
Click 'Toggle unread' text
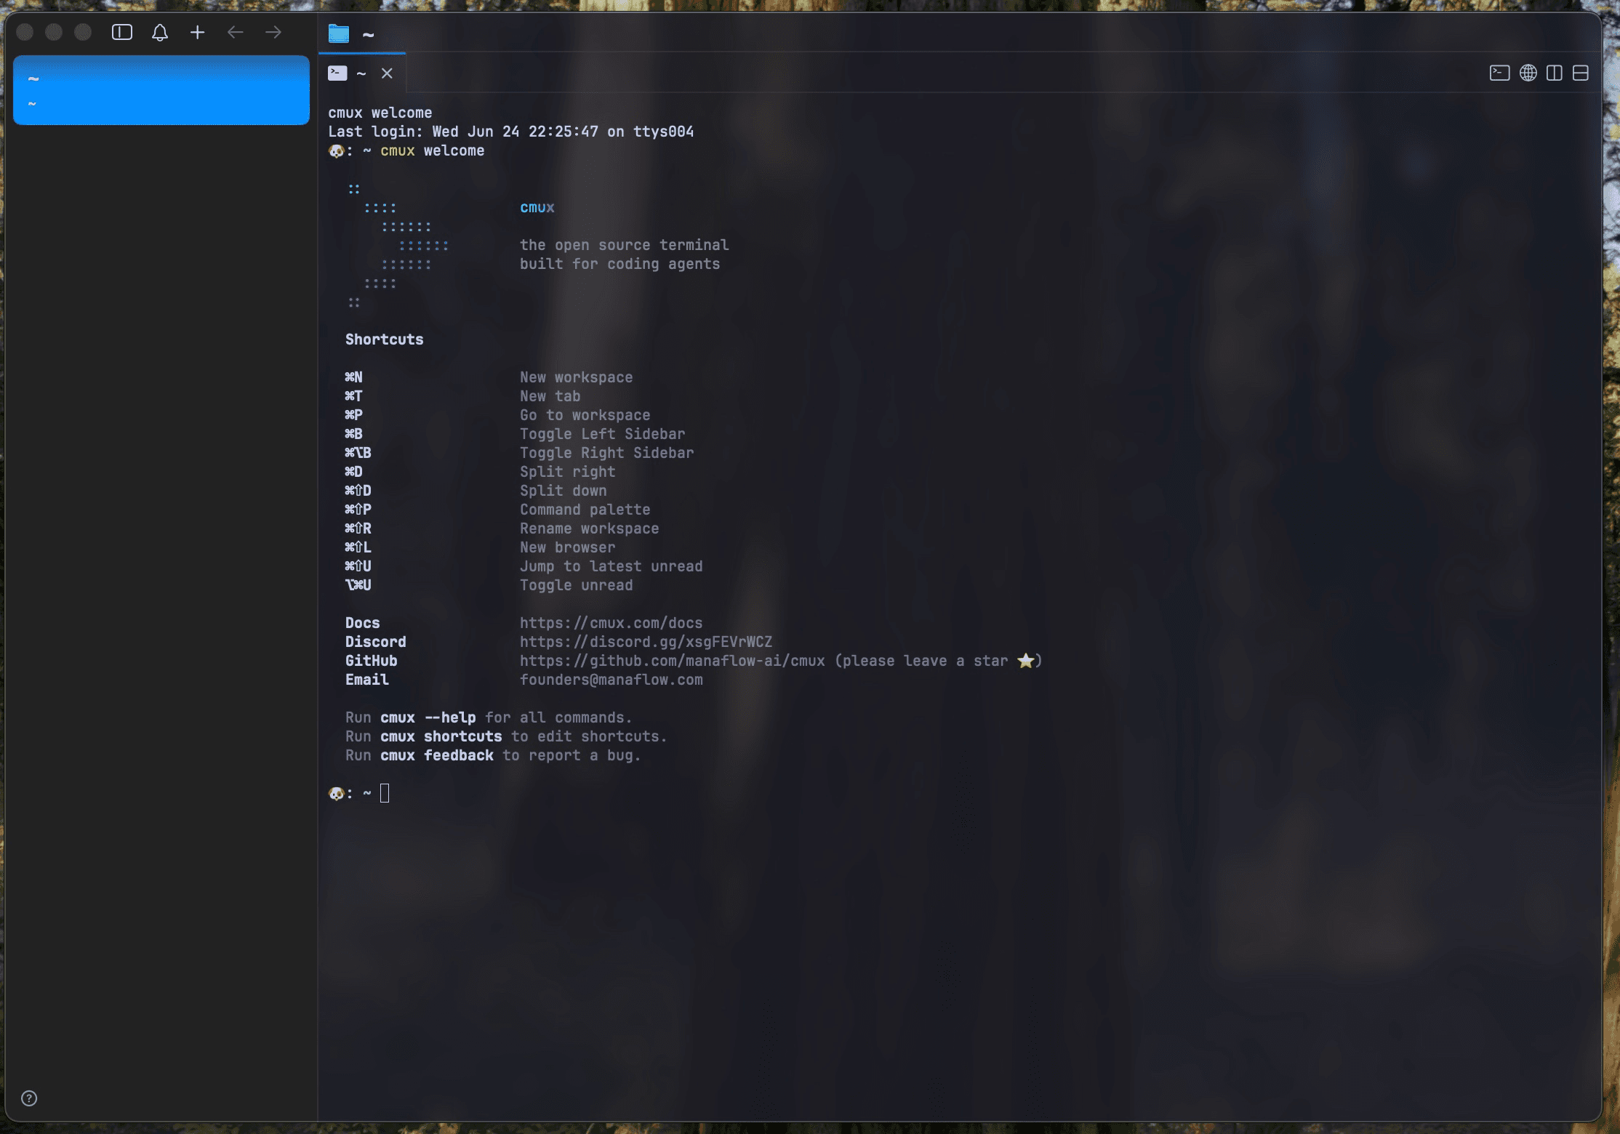tap(576, 585)
